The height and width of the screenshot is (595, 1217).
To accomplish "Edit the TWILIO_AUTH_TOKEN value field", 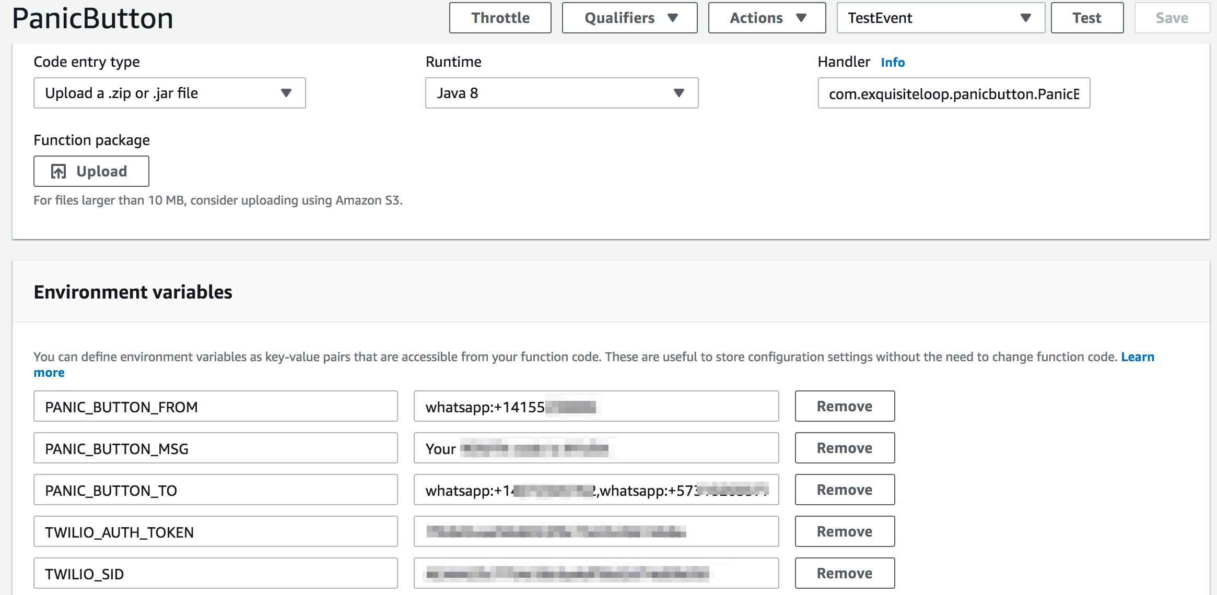I will point(596,531).
